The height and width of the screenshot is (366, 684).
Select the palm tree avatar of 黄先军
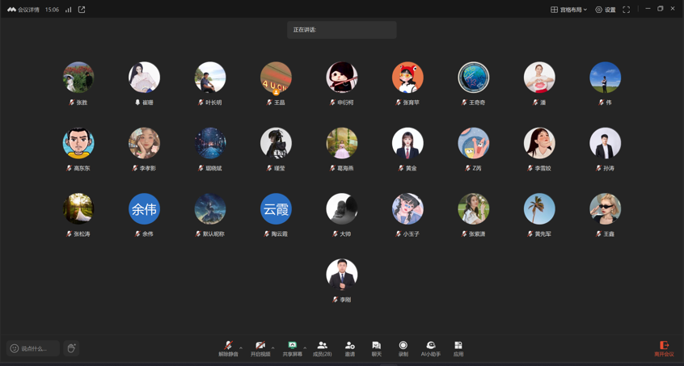tap(539, 208)
